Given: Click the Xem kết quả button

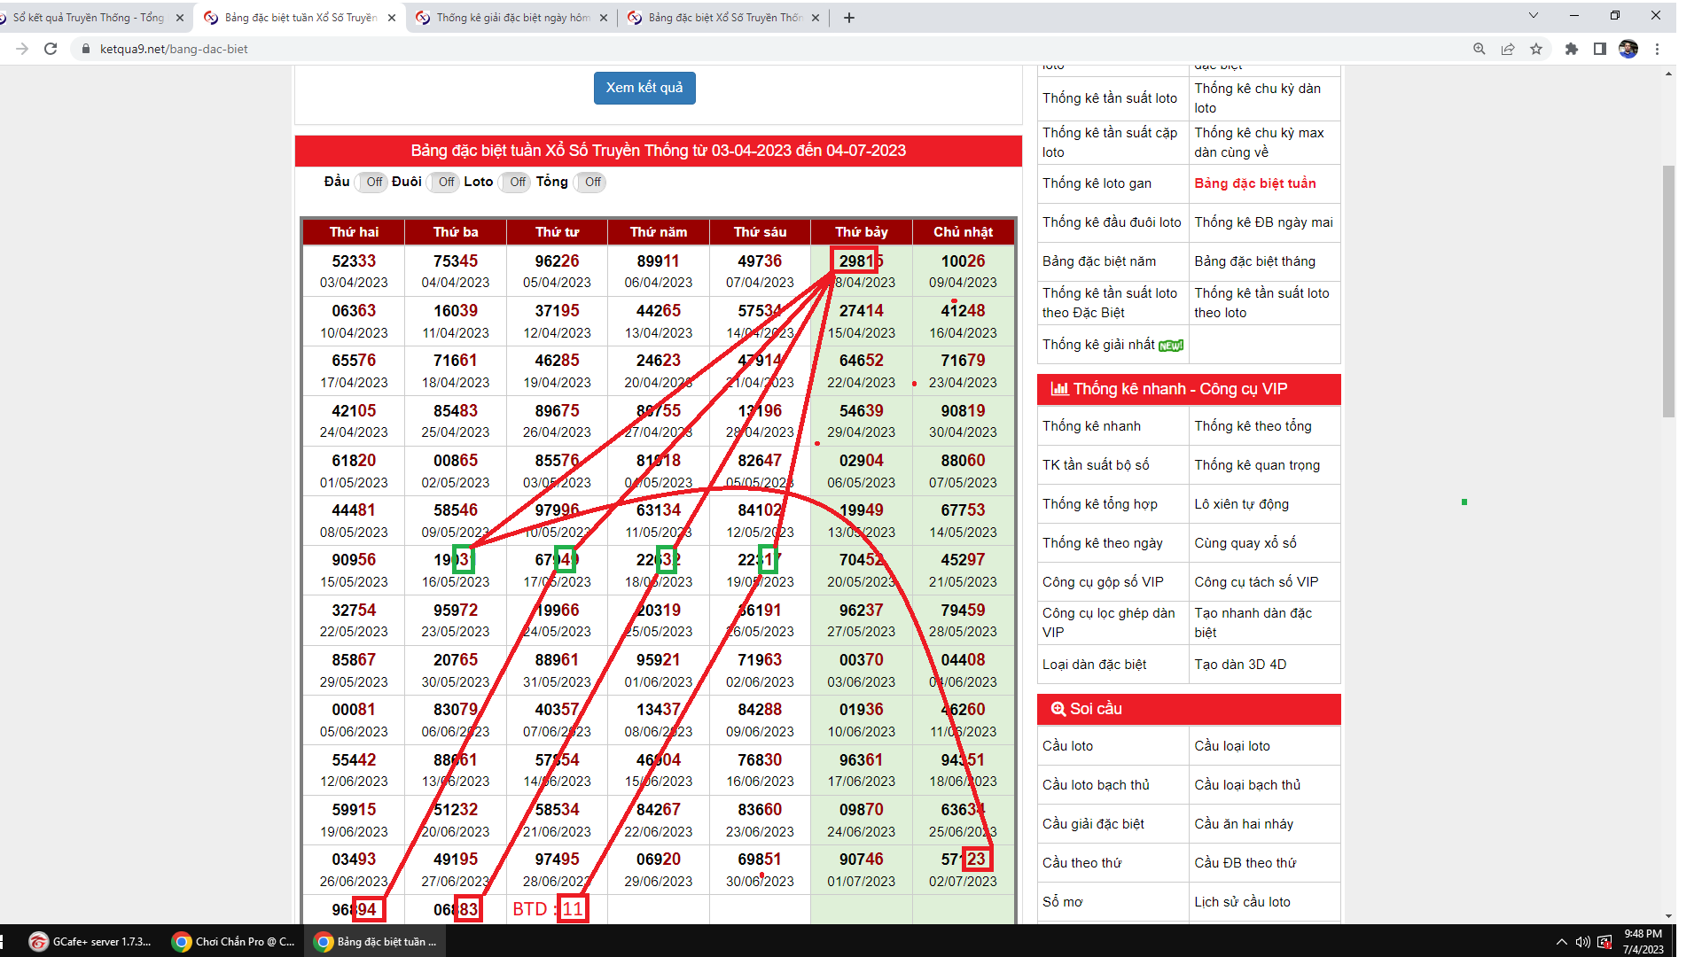Looking at the screenshot, I should [644, 88].
